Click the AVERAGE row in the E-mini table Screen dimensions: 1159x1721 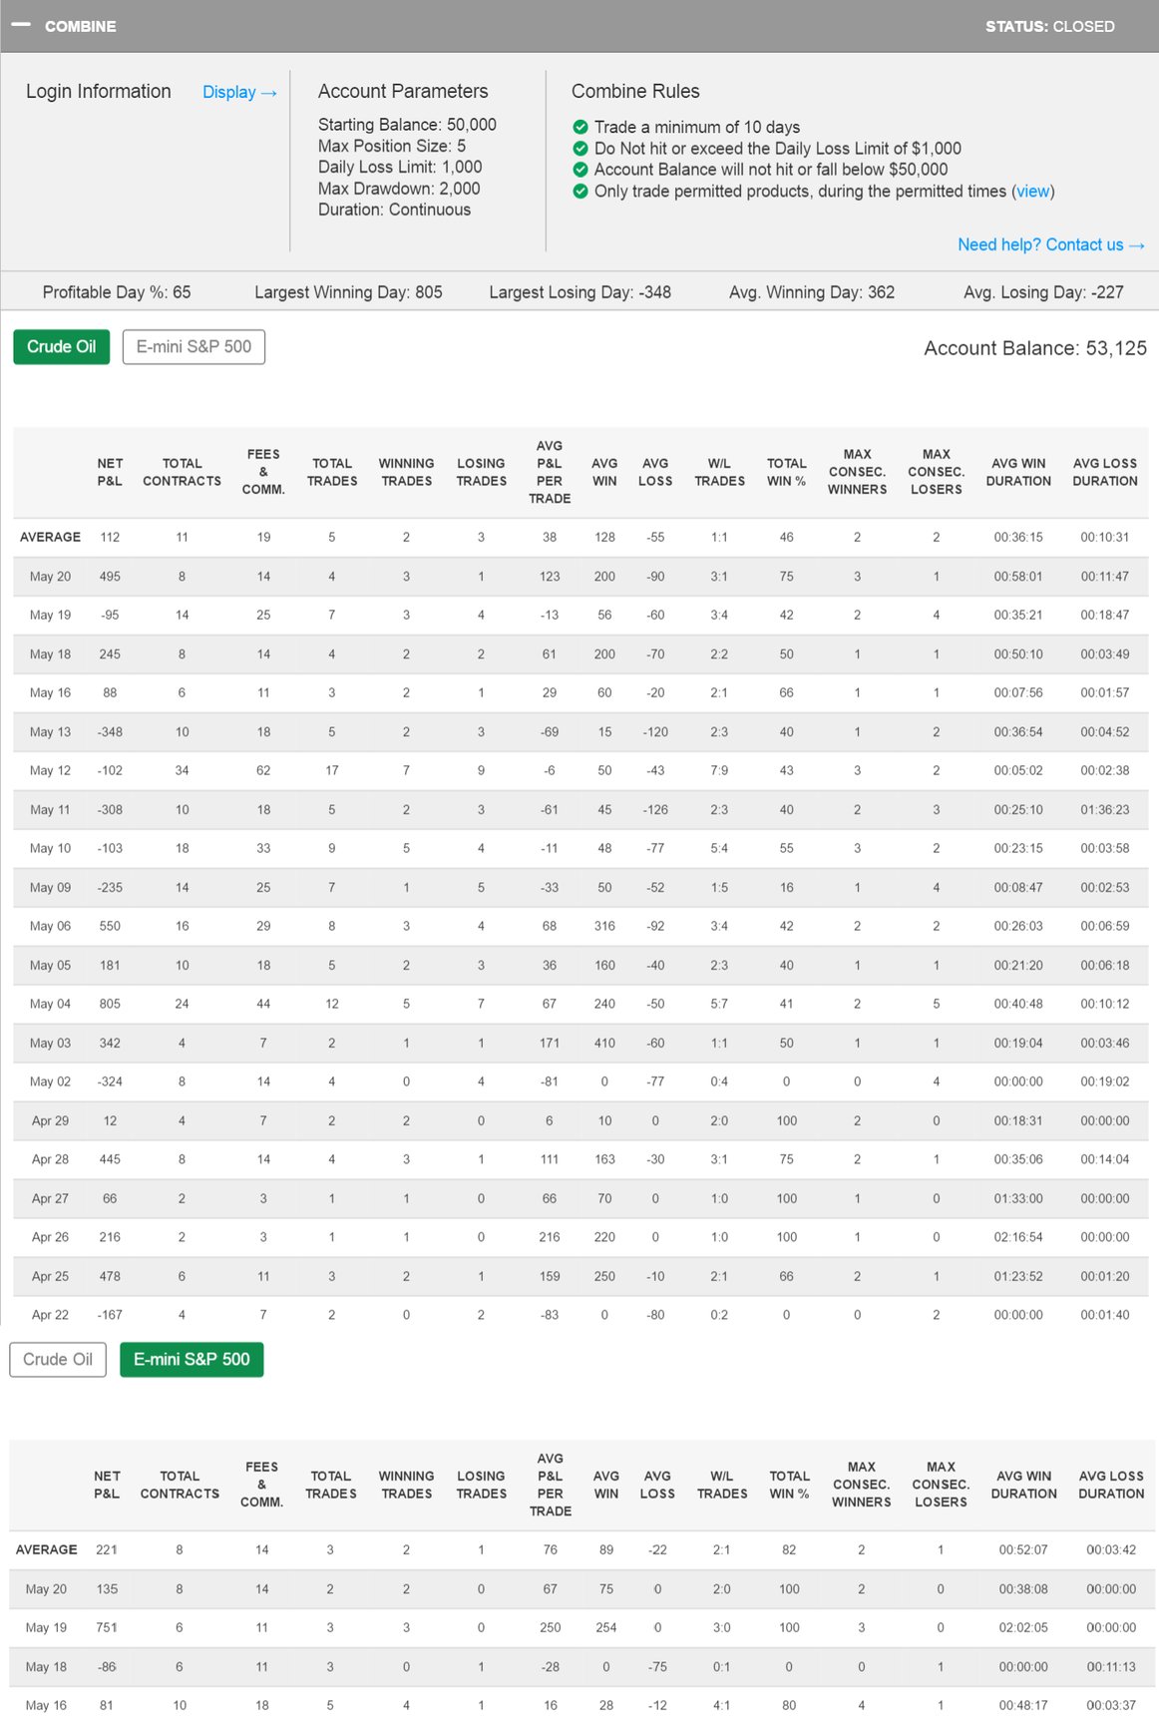[x=47, y=1549]
